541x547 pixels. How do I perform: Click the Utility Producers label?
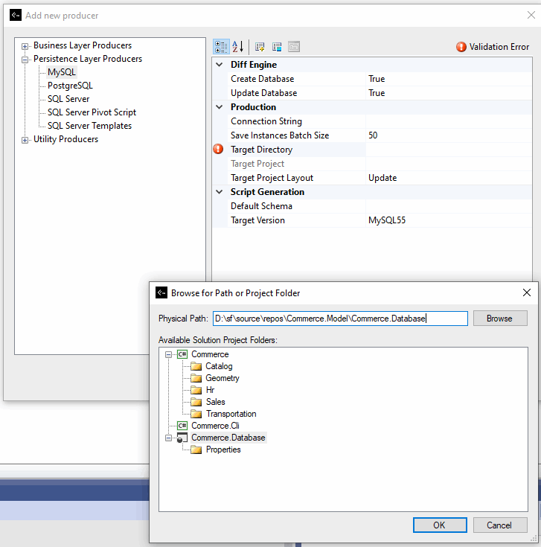[x=66, y=139]
